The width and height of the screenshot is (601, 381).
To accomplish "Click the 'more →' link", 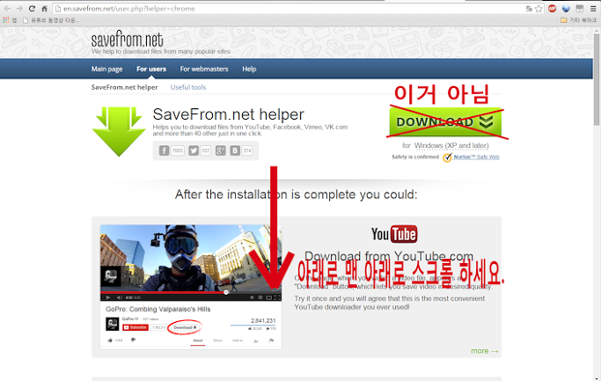I will point(485,351).
